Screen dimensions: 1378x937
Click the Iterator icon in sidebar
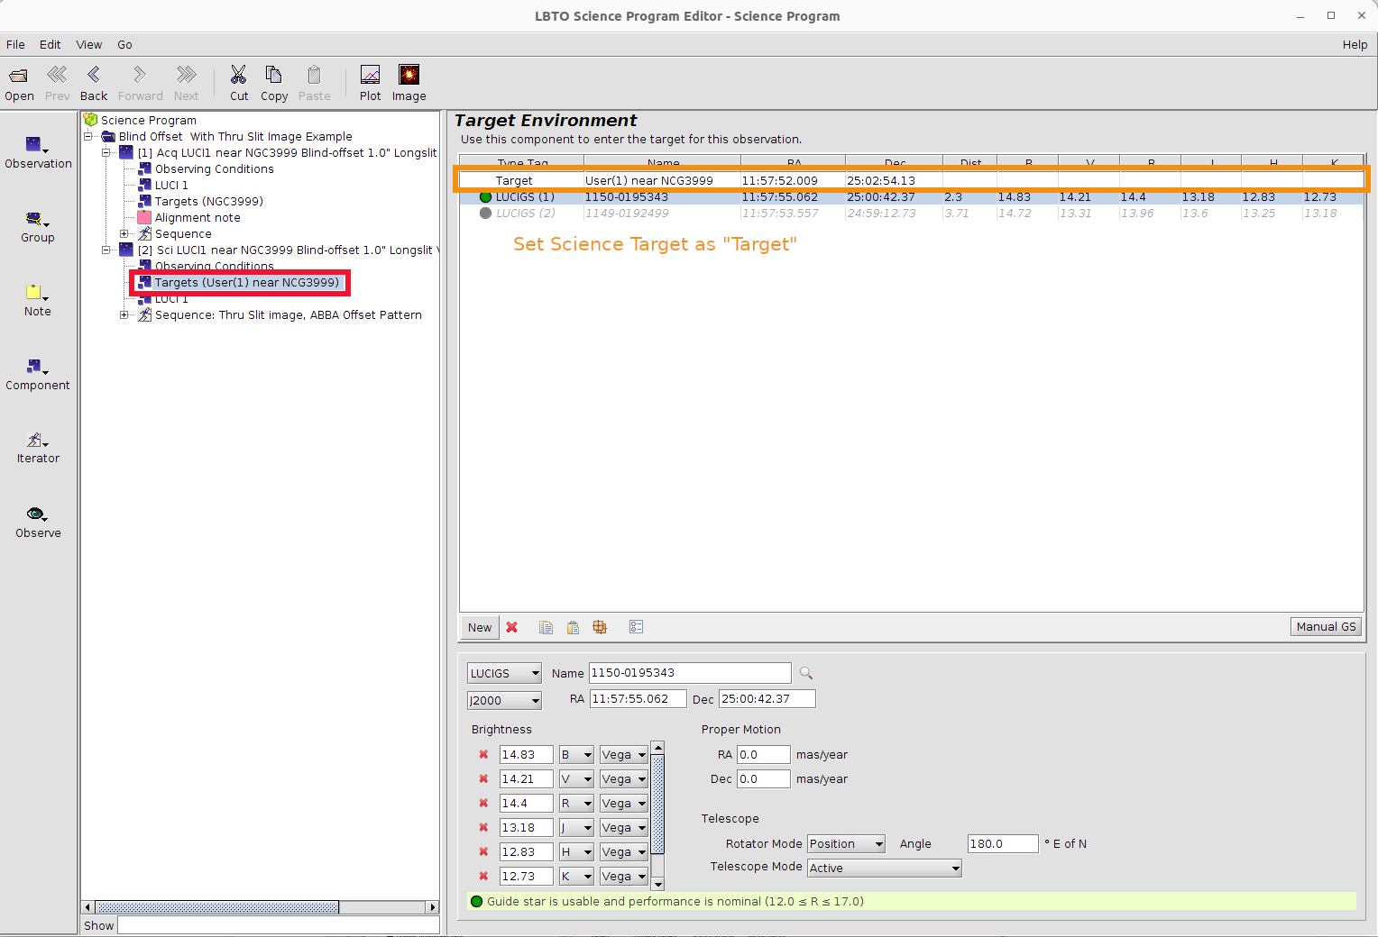pos(37,447)
